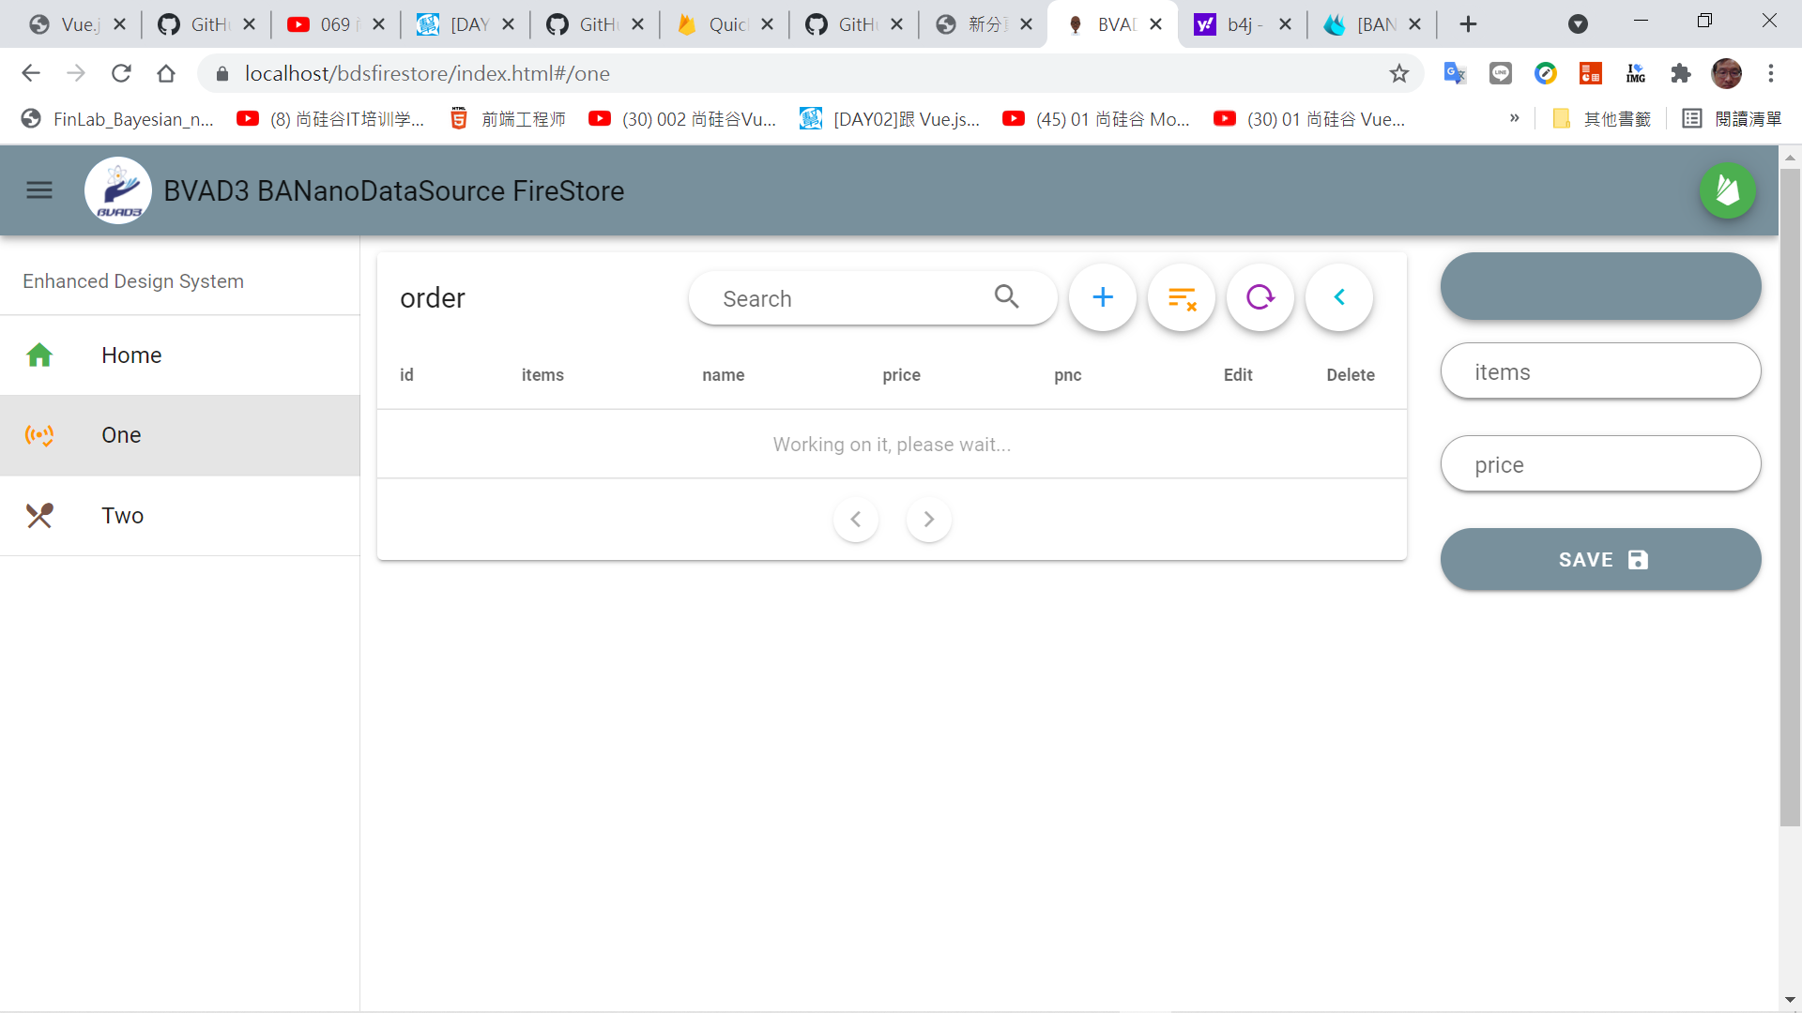Click the purple refresh icon

[1260, 297]
